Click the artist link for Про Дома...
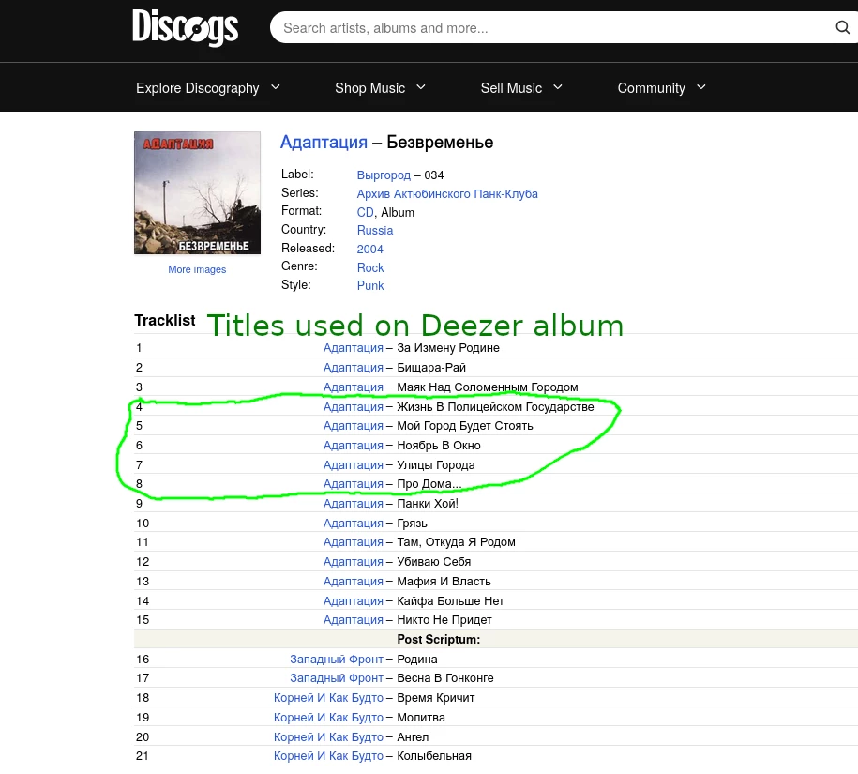This screenshot has height=774, width=858. tap(353, 484)
